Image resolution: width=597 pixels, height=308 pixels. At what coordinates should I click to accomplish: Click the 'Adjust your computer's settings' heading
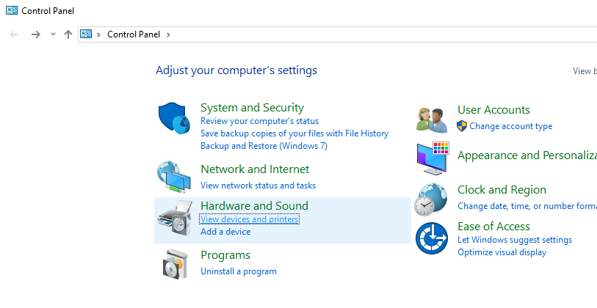tap(236, 70)
